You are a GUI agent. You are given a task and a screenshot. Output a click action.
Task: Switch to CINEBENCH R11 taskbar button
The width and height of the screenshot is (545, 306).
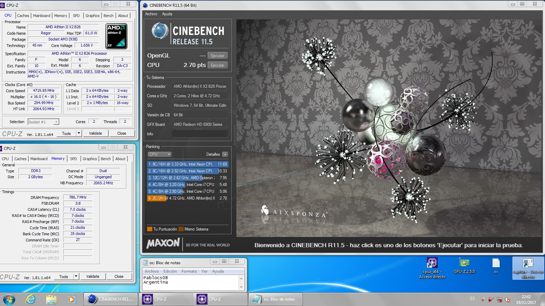[111, 299]
